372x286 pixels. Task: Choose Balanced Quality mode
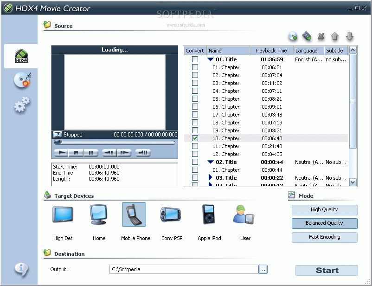[x=324, y=223]
